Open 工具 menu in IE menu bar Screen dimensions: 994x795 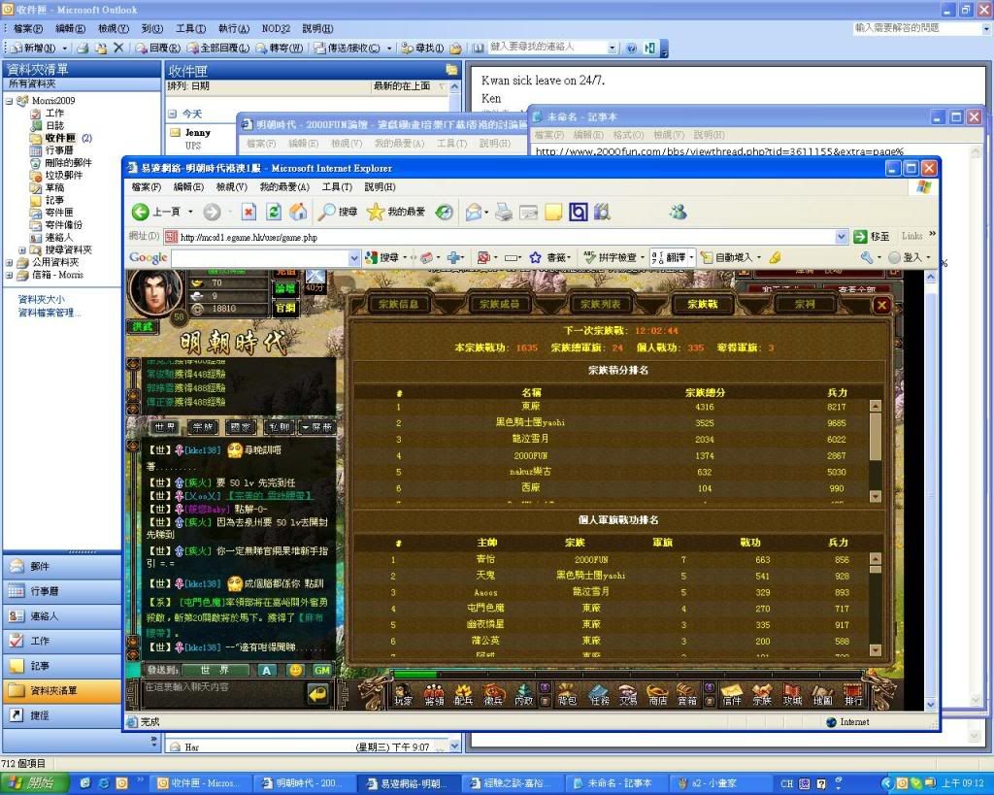click(337, 187)
